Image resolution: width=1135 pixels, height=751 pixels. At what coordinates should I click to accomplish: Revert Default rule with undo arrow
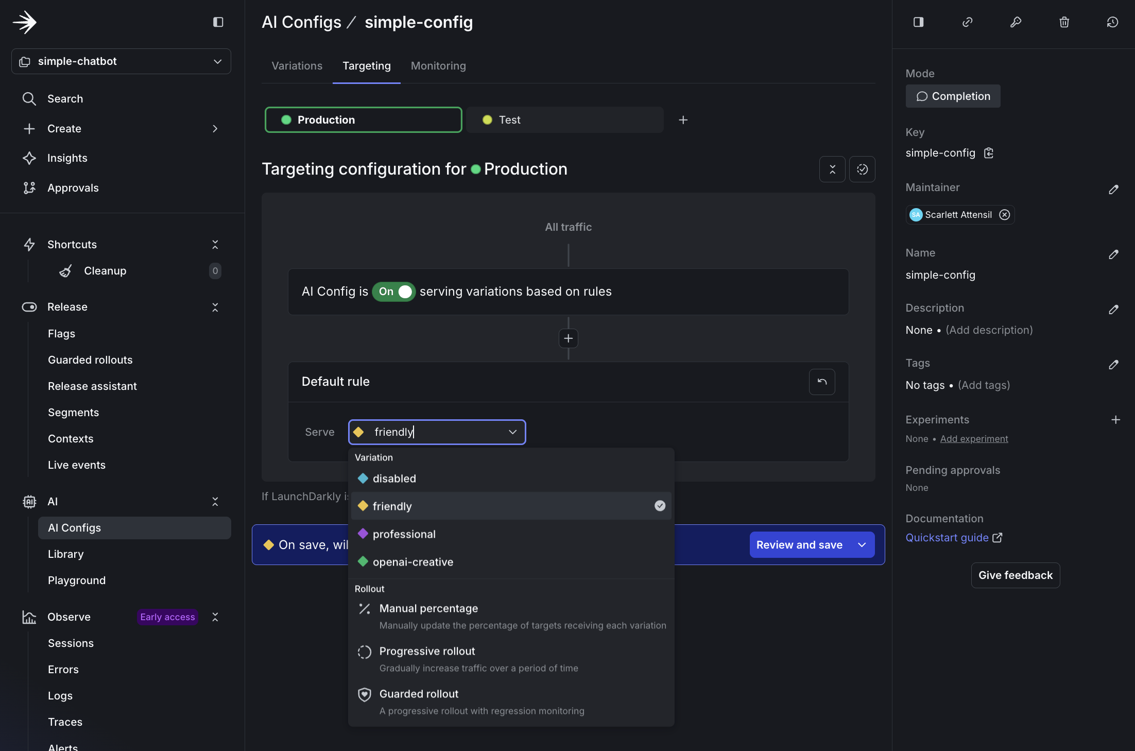coord(821,382)
